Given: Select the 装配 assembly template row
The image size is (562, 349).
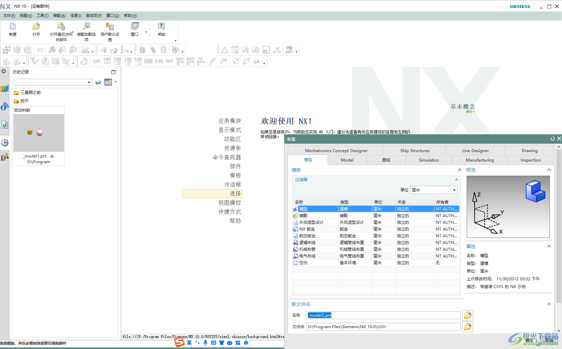Looking at the screenshot, I should click(376, 216).
